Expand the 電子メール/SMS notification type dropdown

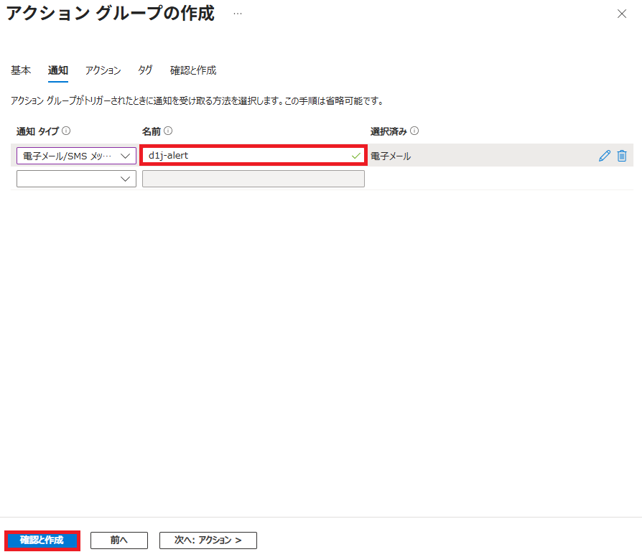click(76, 156)
